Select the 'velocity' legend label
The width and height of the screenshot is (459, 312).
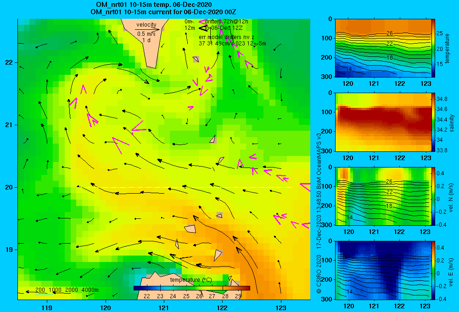[x=146, y=25]
